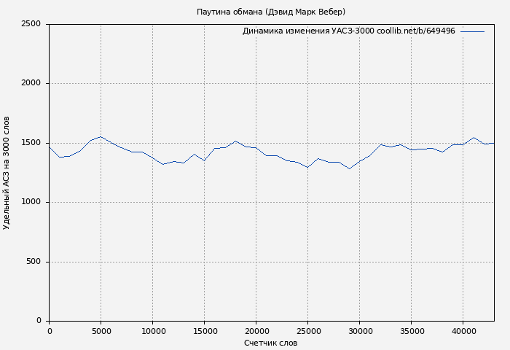Screen dimensions: 510x350
Task: Click the 40000 tick label on the x-axis
Action: pos(463,331)
